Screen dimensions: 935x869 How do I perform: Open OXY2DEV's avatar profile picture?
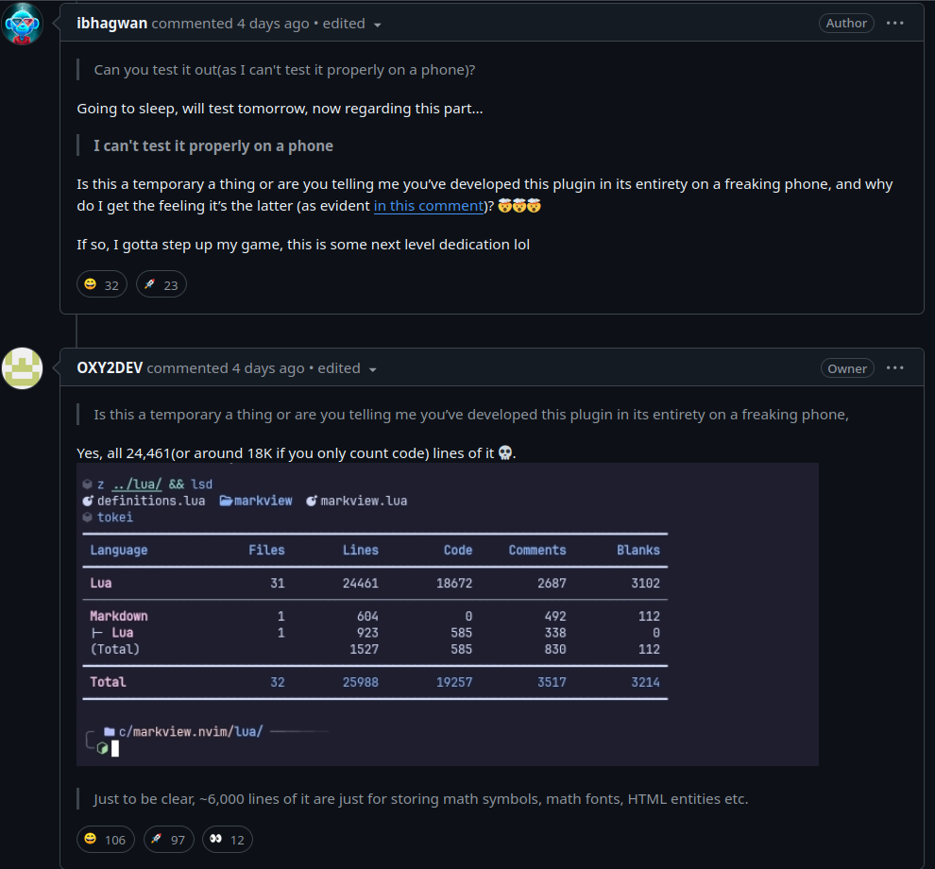click(23, 368)
